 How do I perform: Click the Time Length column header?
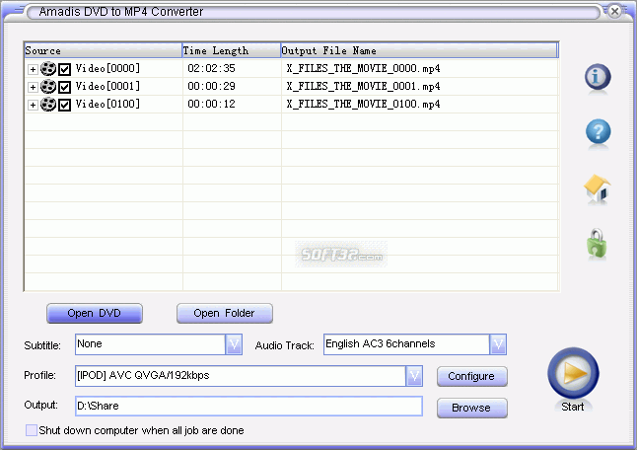pyautogui.click(x=231, y=50)
